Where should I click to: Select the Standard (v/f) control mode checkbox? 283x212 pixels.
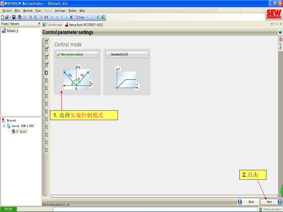(108, 54)
